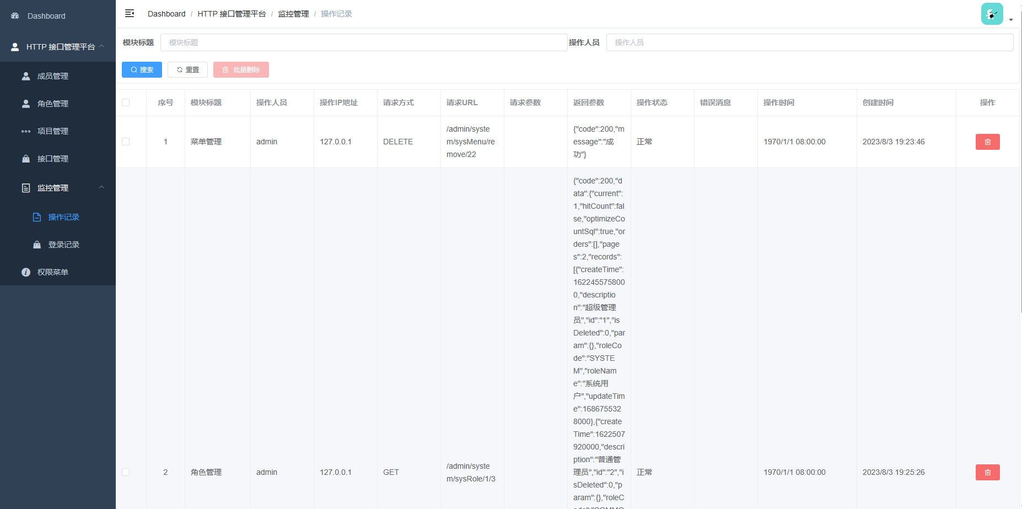This screenshot has height=509, width=1022.
Task: Check the row 2 角色管理 checkbox
Action: click(x=126, y=472)
